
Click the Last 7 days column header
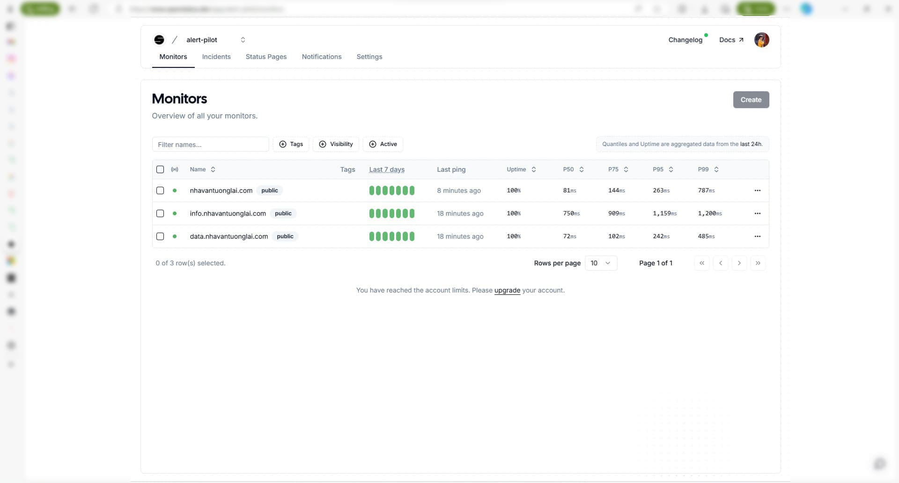tap(387, 169)
